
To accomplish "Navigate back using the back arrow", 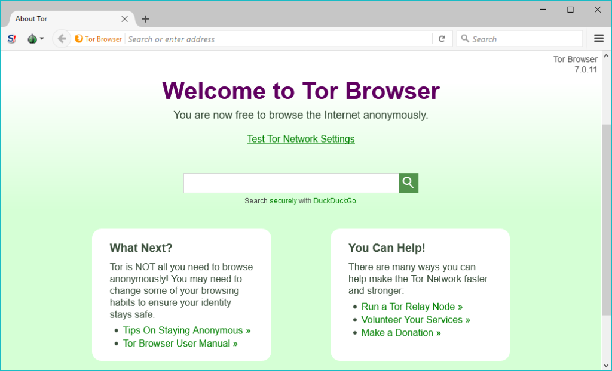I will [62, 38].
